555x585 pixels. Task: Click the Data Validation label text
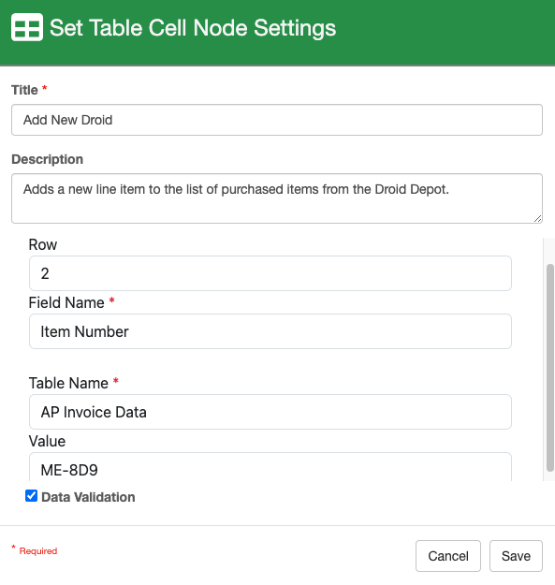point(88,497)
